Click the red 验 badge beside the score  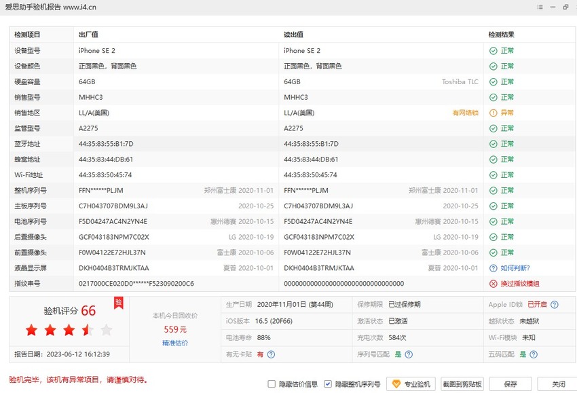(119, 303)
